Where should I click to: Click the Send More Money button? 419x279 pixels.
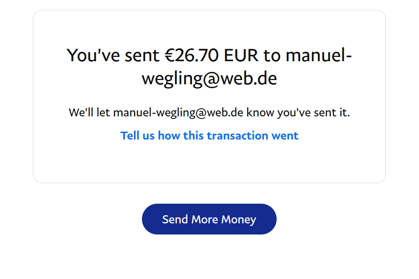coord(209,219)
